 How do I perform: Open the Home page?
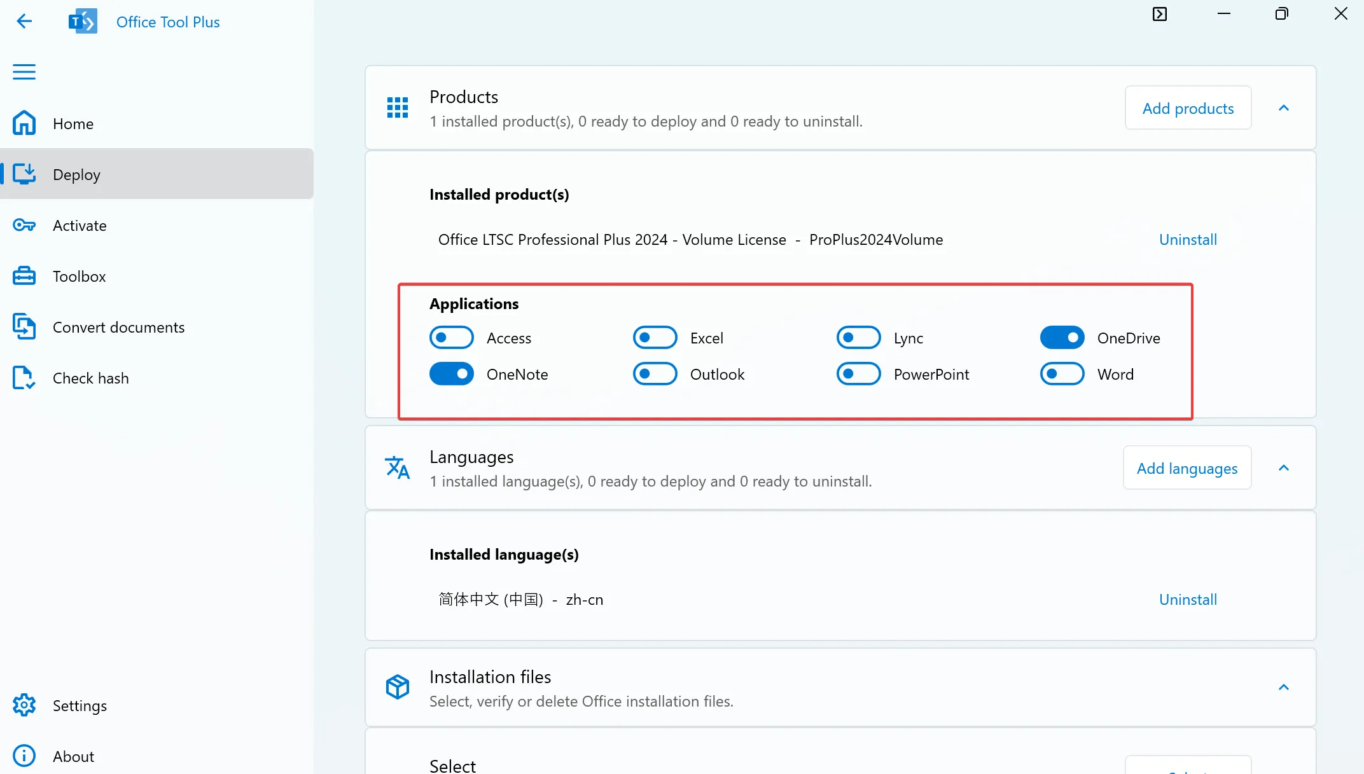[73, 123]
